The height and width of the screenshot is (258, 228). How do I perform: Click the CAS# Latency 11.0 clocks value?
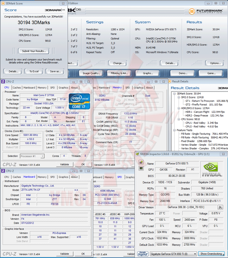click(x=130, y=122)
